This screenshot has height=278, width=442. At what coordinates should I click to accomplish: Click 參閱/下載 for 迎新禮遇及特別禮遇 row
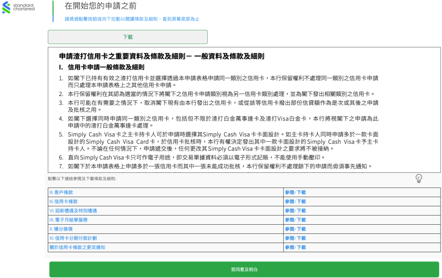tap(295, 211)
